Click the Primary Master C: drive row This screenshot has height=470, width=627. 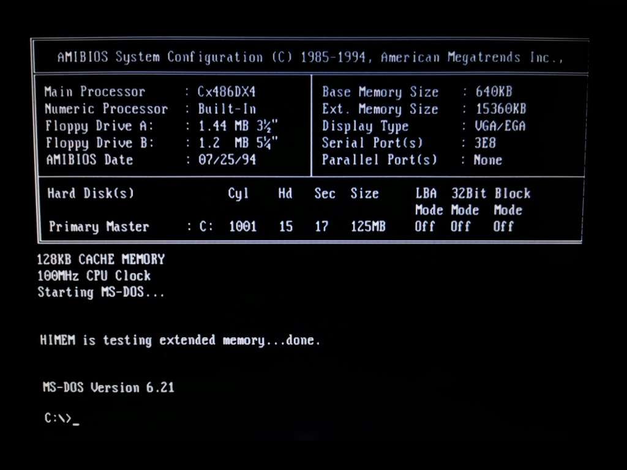[184, 226]
